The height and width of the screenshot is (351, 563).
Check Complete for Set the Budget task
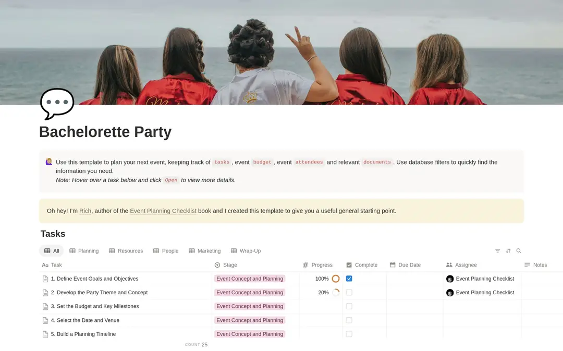[x=349, y=306]
